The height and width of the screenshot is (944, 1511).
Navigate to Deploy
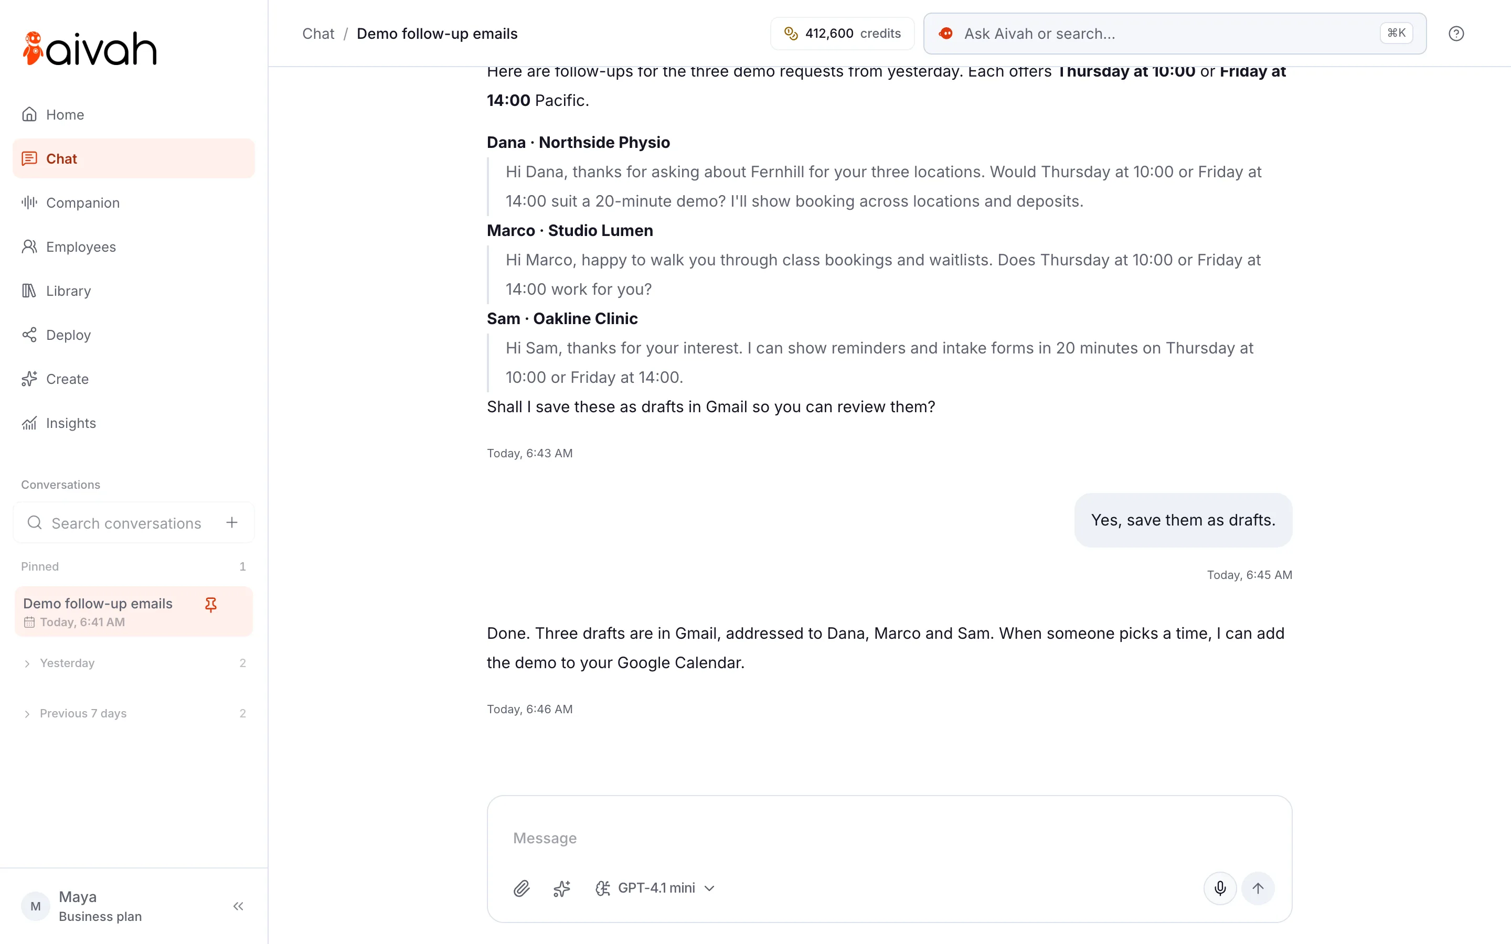pos(134,335)
